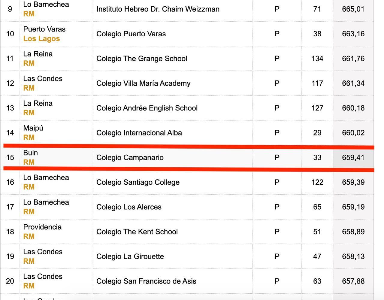The width and height of the screenshot is (384, 300).
Task: Click the Colegio The Kent School name
Action: (x=137, y=232)
